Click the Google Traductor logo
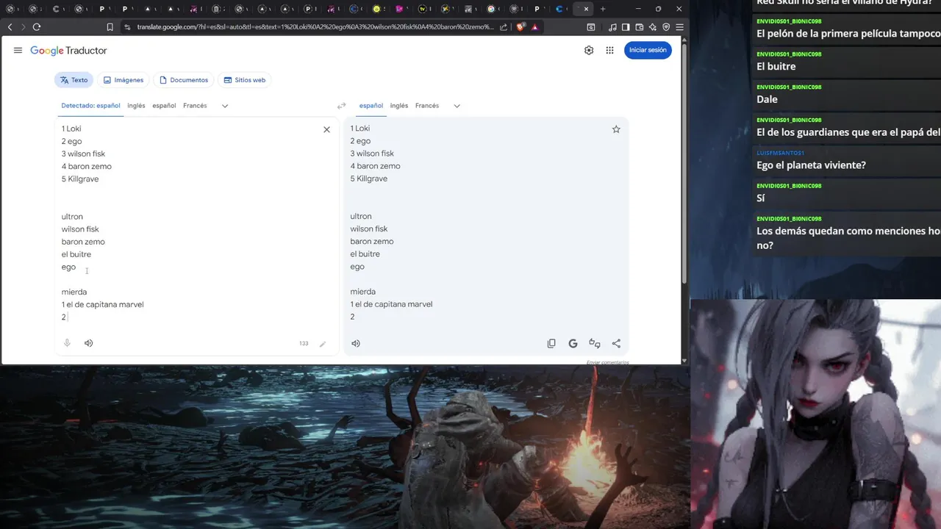This screenshot has width=941, height=529. (68, 51)
